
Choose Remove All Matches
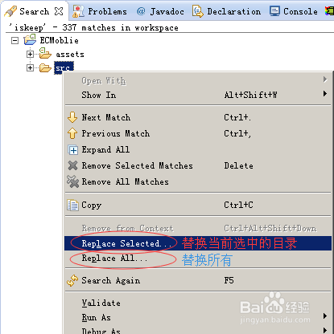[x=198, y=181]
